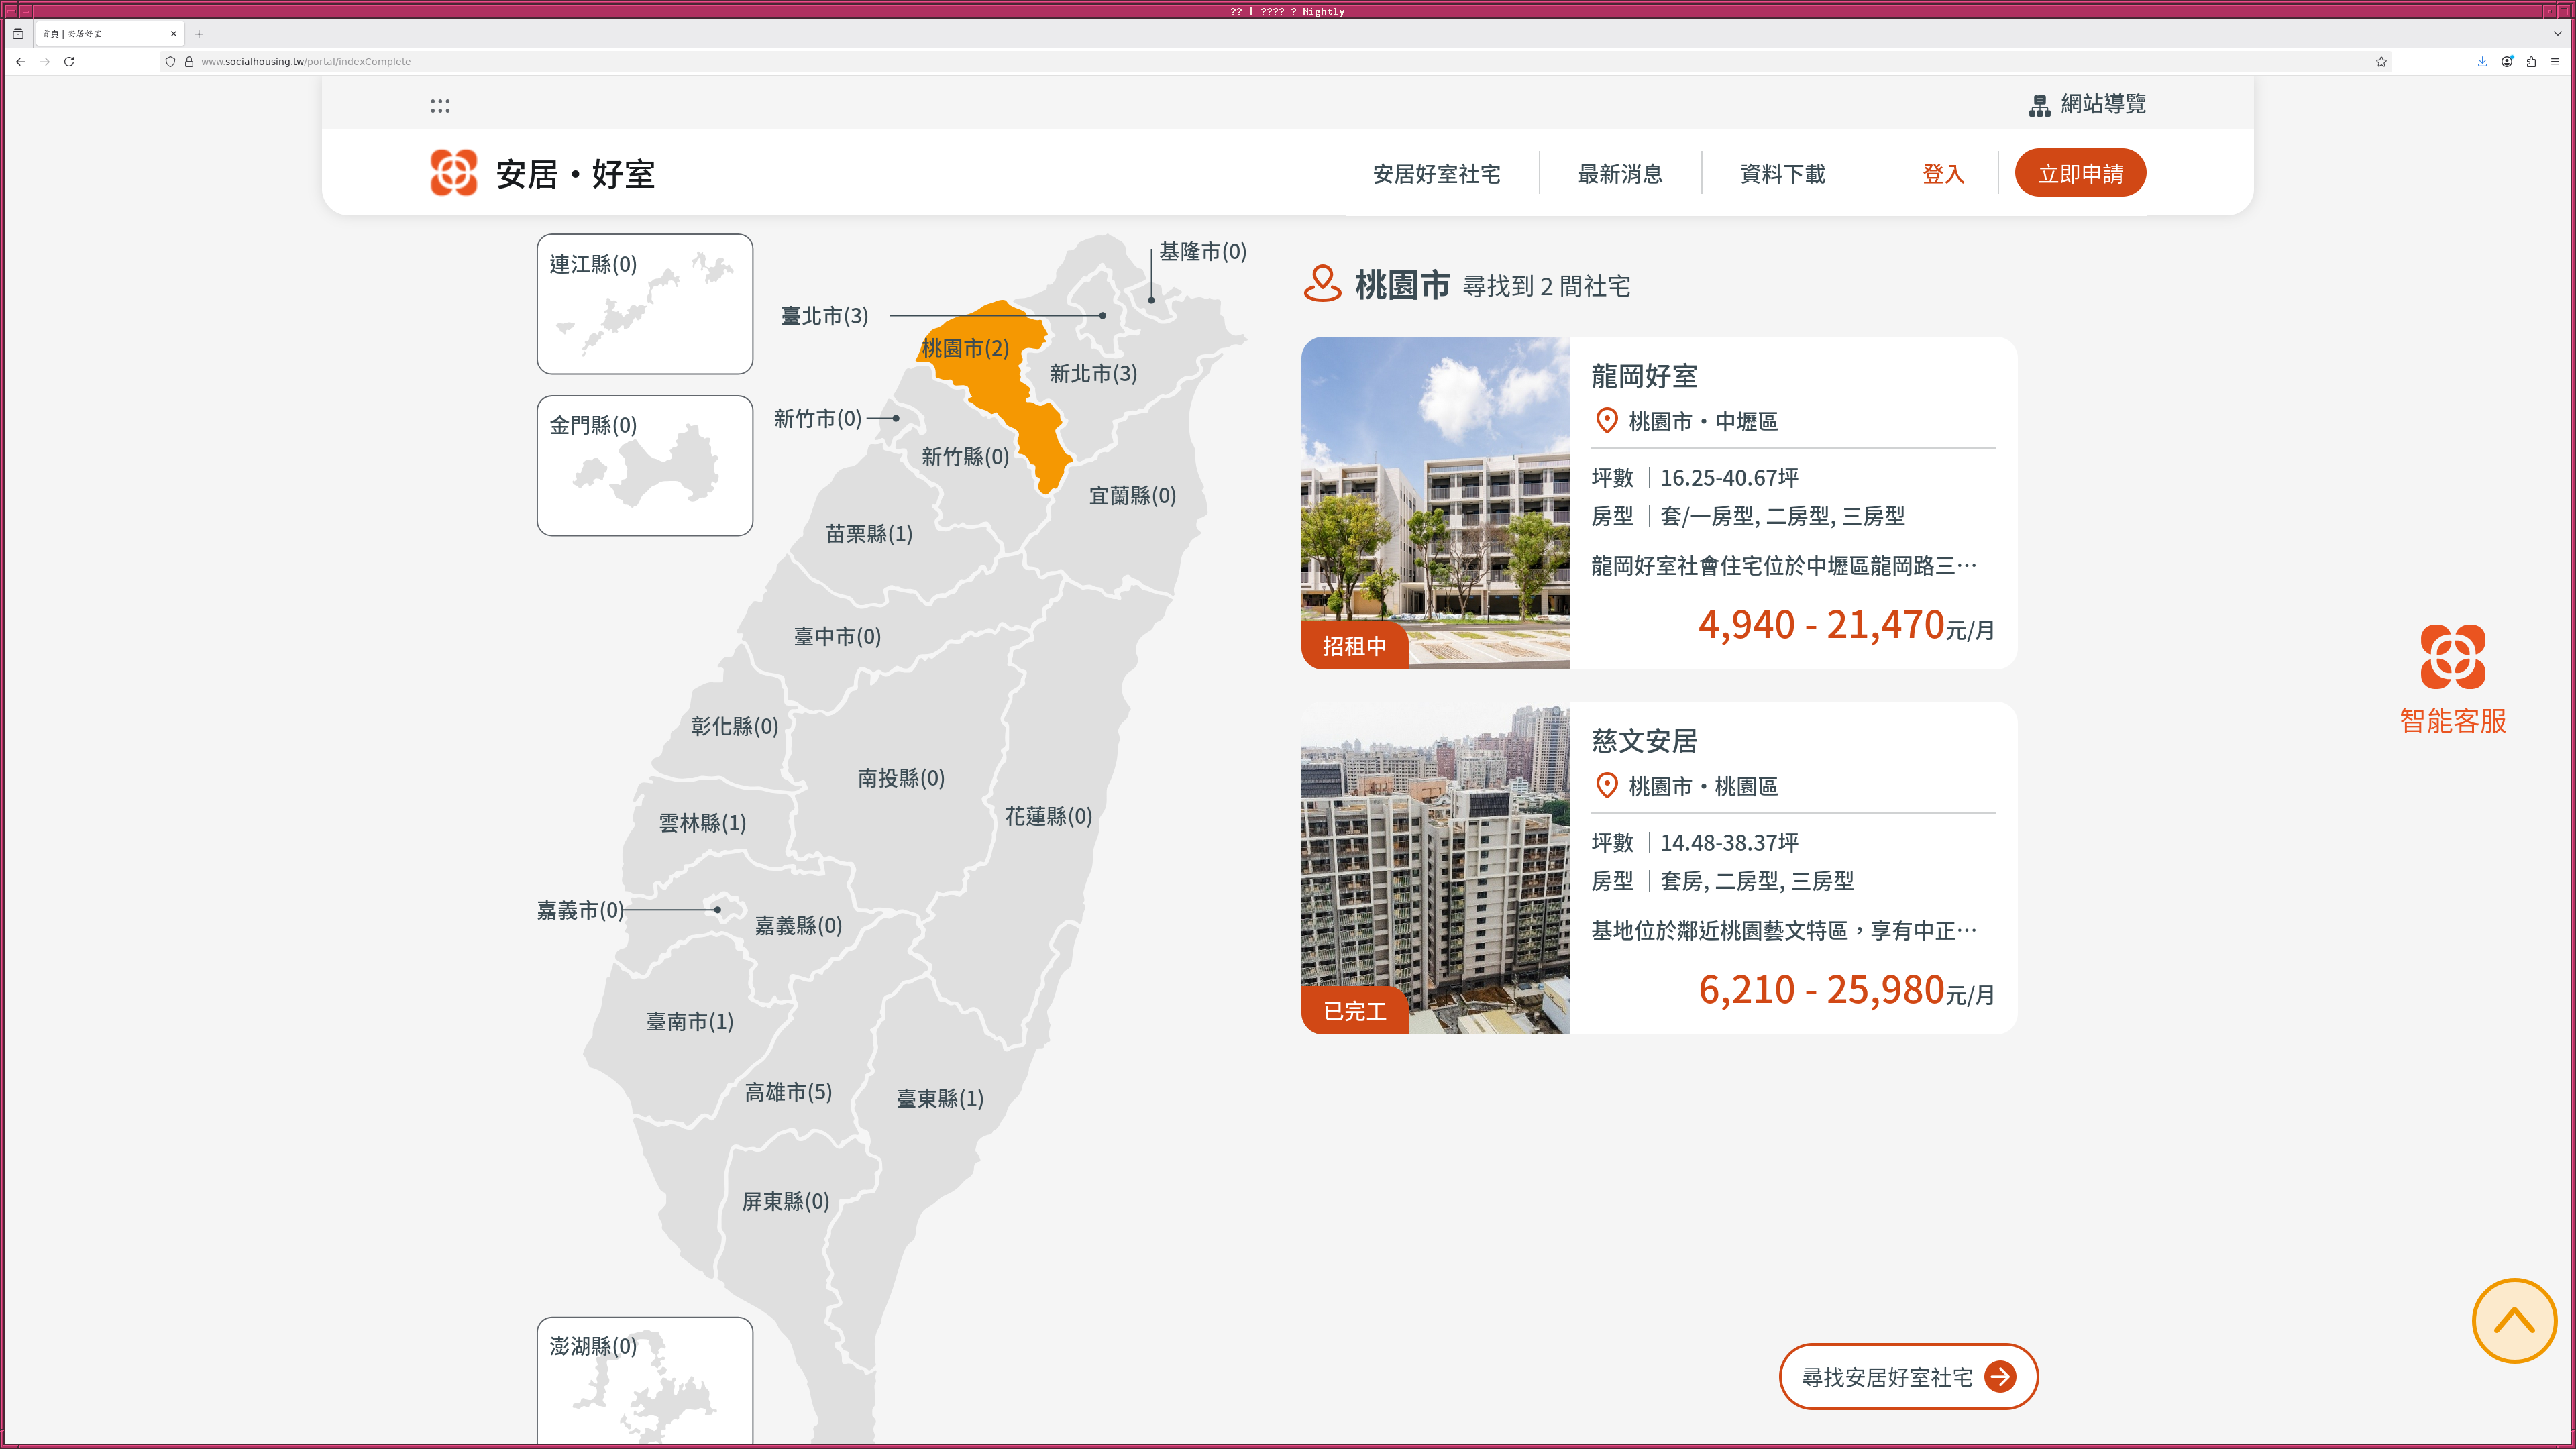Click the six-dot grid menu icon
2576x1449 pixels.
point(440,105)
